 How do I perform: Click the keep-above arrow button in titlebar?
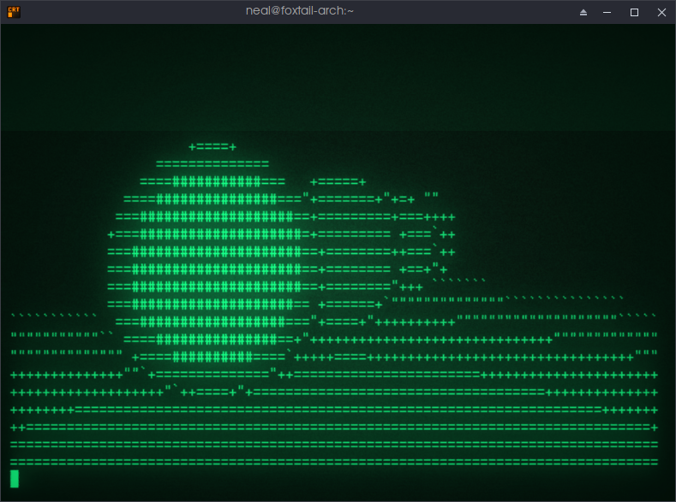tap(583, 13)
